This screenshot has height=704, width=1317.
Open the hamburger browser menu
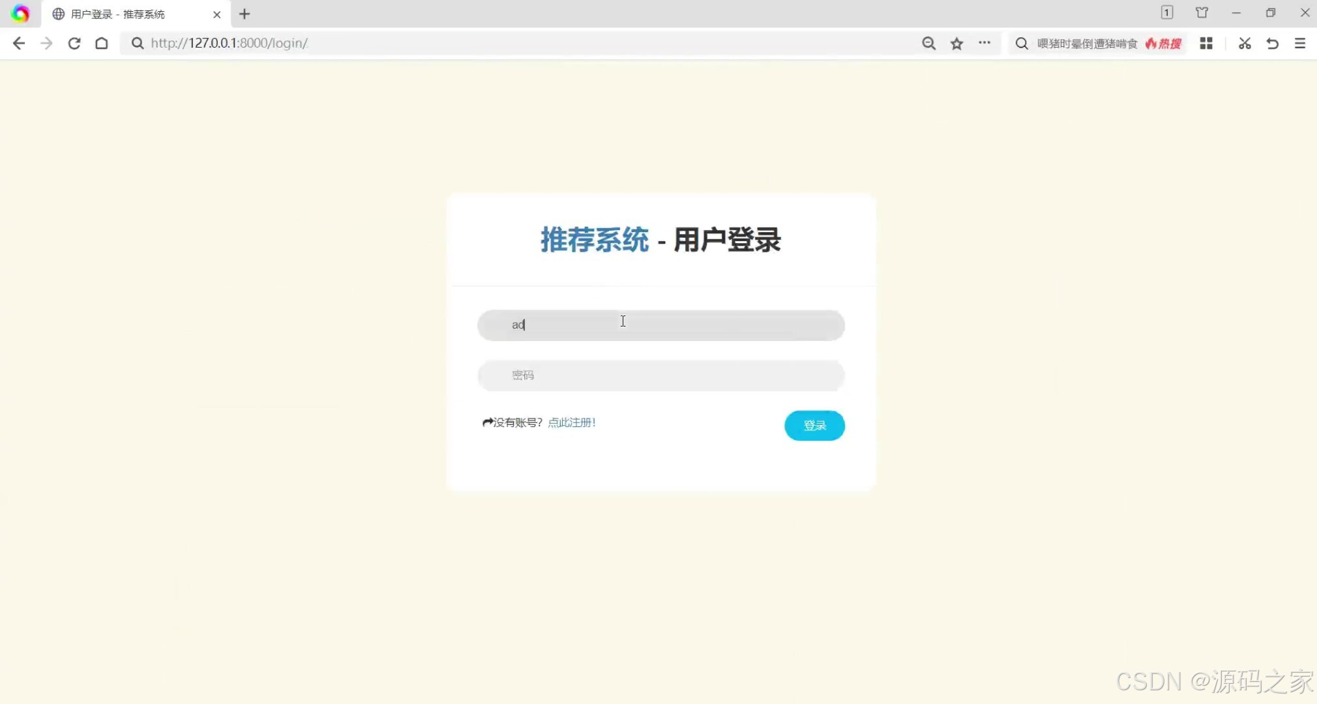point(1300,43)
